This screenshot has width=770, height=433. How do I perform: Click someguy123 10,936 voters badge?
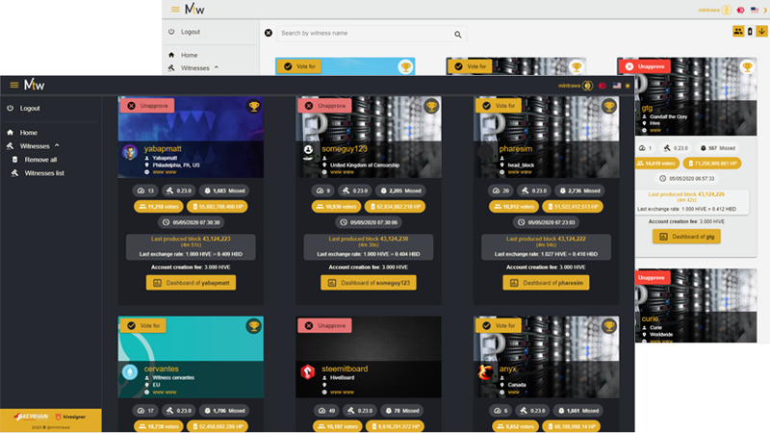pos(336,207)
